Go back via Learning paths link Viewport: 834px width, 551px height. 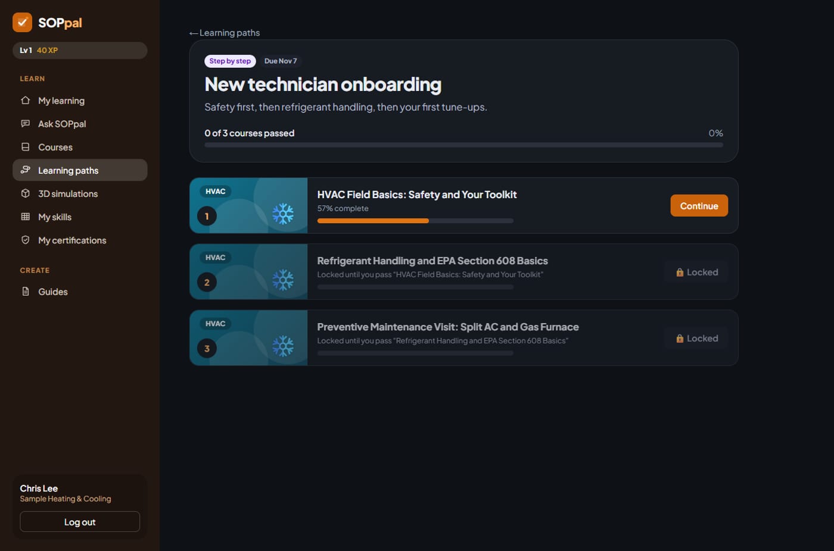point(225,33)
